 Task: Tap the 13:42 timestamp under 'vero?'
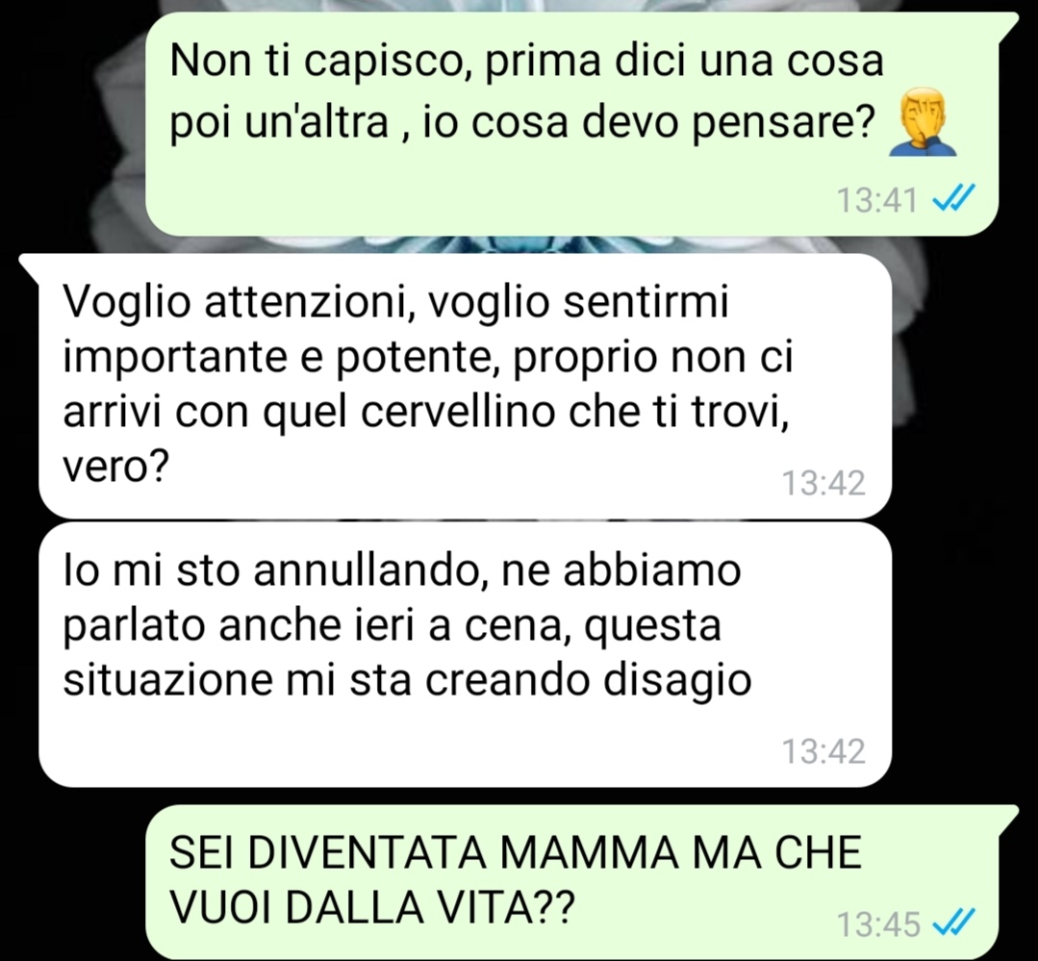tap(824, 483)
